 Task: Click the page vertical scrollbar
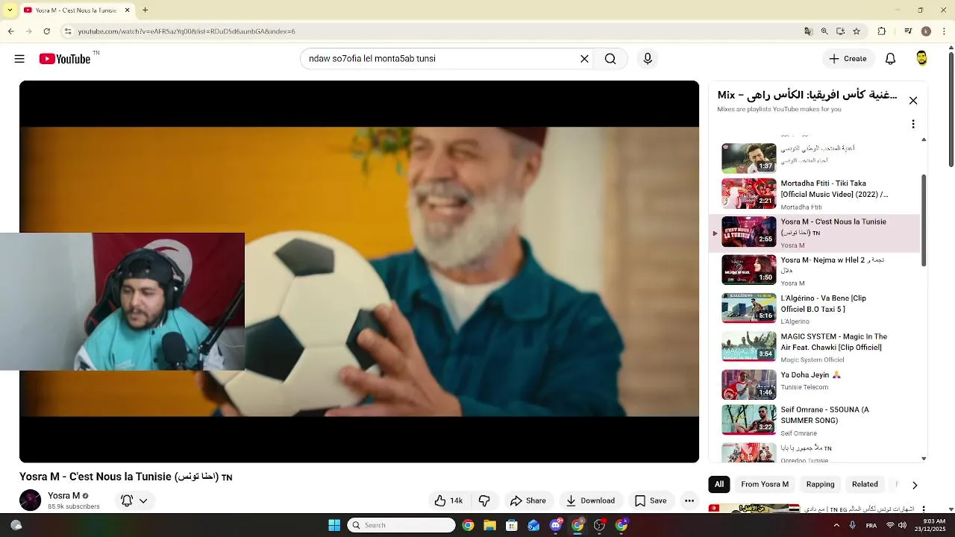(x=951, y=108)
